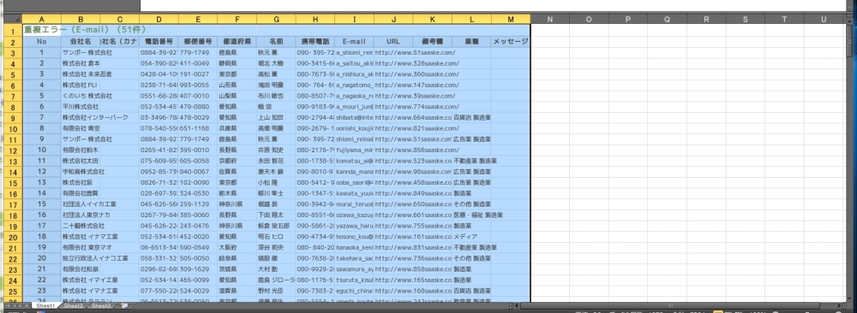The height and width of the screenshot is (313, 857).
Task: Select row 9 header
Action: pyautogui.click(x=13, y=117)
